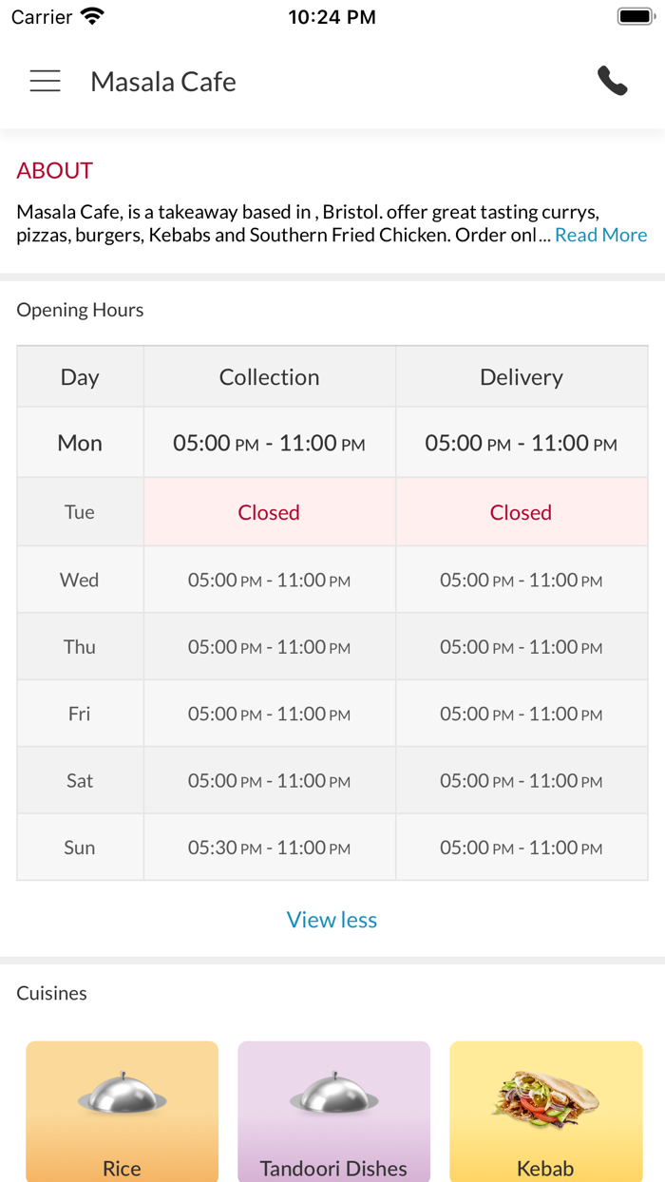Select the Tandoori Dishes cuisine label
665x1182 pixels.
coord(333,1169)
